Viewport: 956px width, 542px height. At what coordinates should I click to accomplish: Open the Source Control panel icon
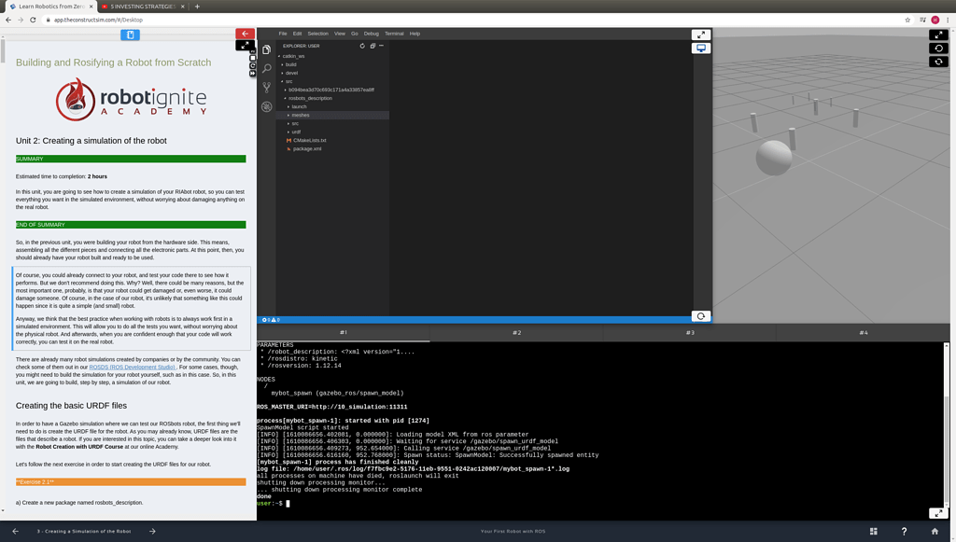(x=267, y=88)
